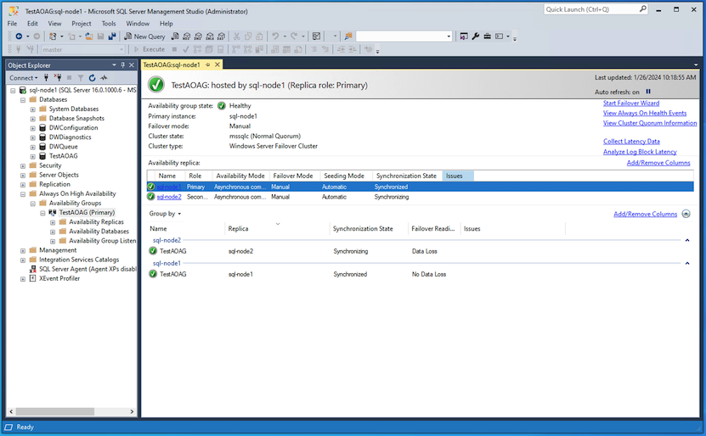
Task: Expand the Availability Replicas node
Action: click(x=53, y=222)
